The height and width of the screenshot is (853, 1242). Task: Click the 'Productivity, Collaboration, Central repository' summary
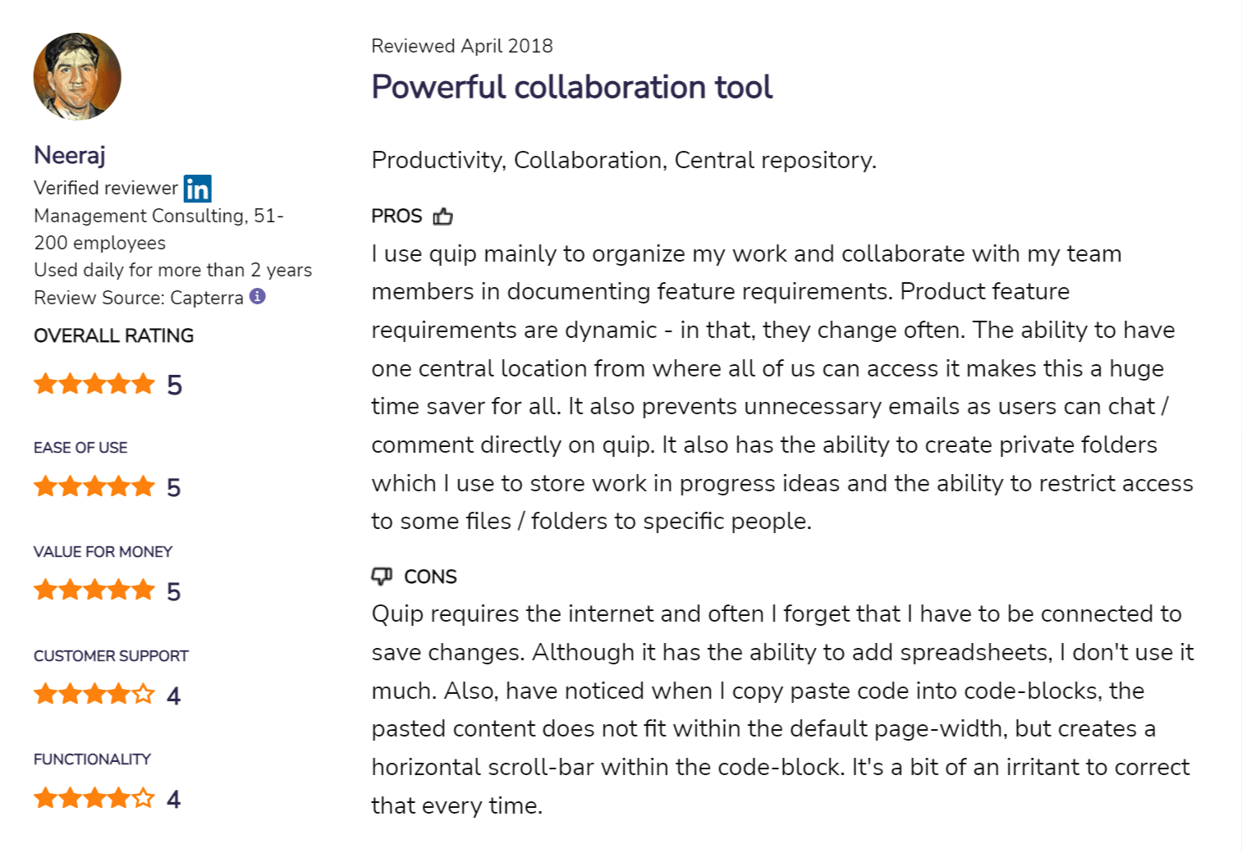pos(624,160)
